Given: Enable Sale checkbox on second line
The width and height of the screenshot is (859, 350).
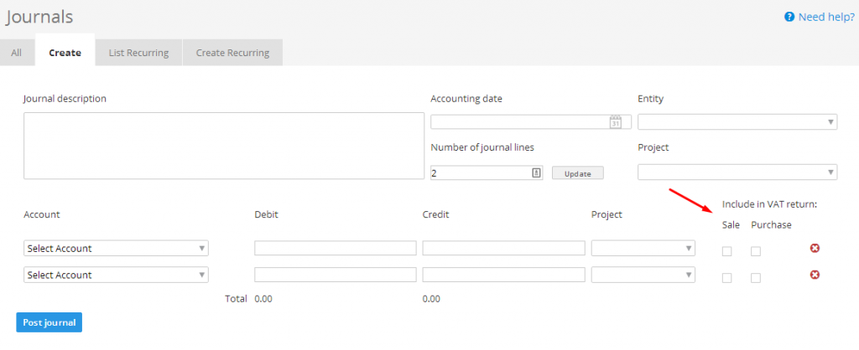Looking at the screenshot, I should point(727,277).
